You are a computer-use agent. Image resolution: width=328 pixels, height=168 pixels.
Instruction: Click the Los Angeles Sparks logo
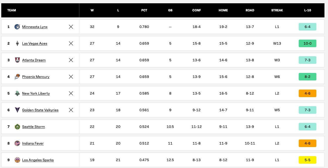click(17, 160)
